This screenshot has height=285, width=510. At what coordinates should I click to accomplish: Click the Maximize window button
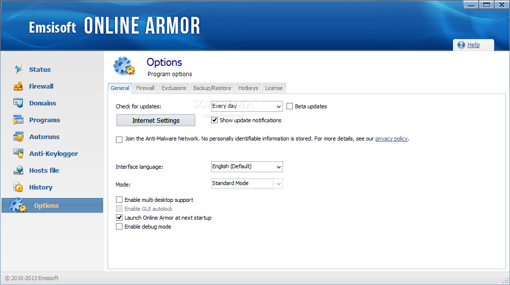[x=486, y=5]
